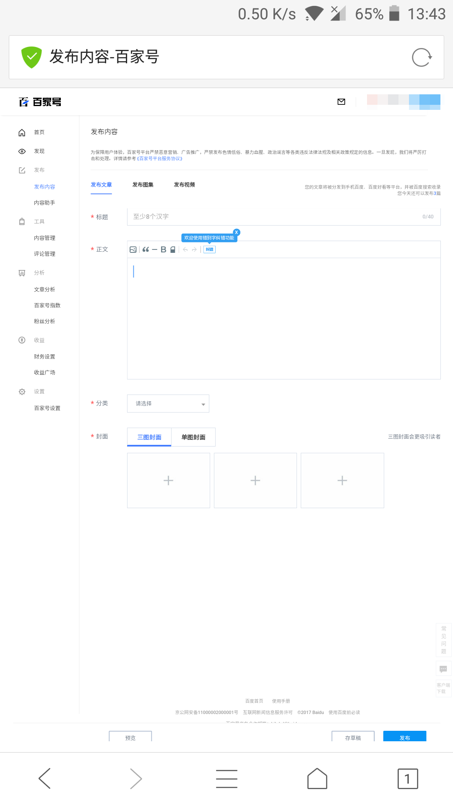Image resolution: width=453 pixels, height=805 pixels.
Task: Open the 常见问题 side panel button
Action: [444, 640]
